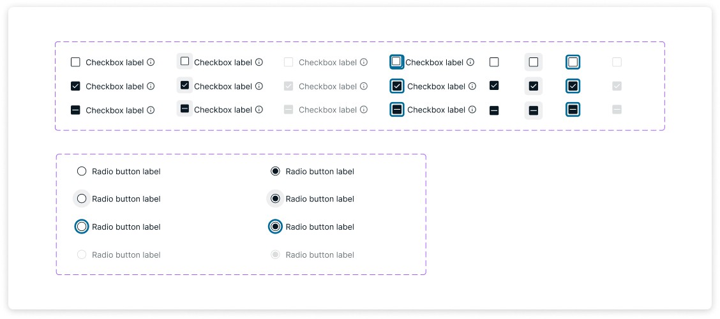720x319 pixels.
Task: Select the unselected radio button with blue focus ring
Action: (x=82, y=226)
